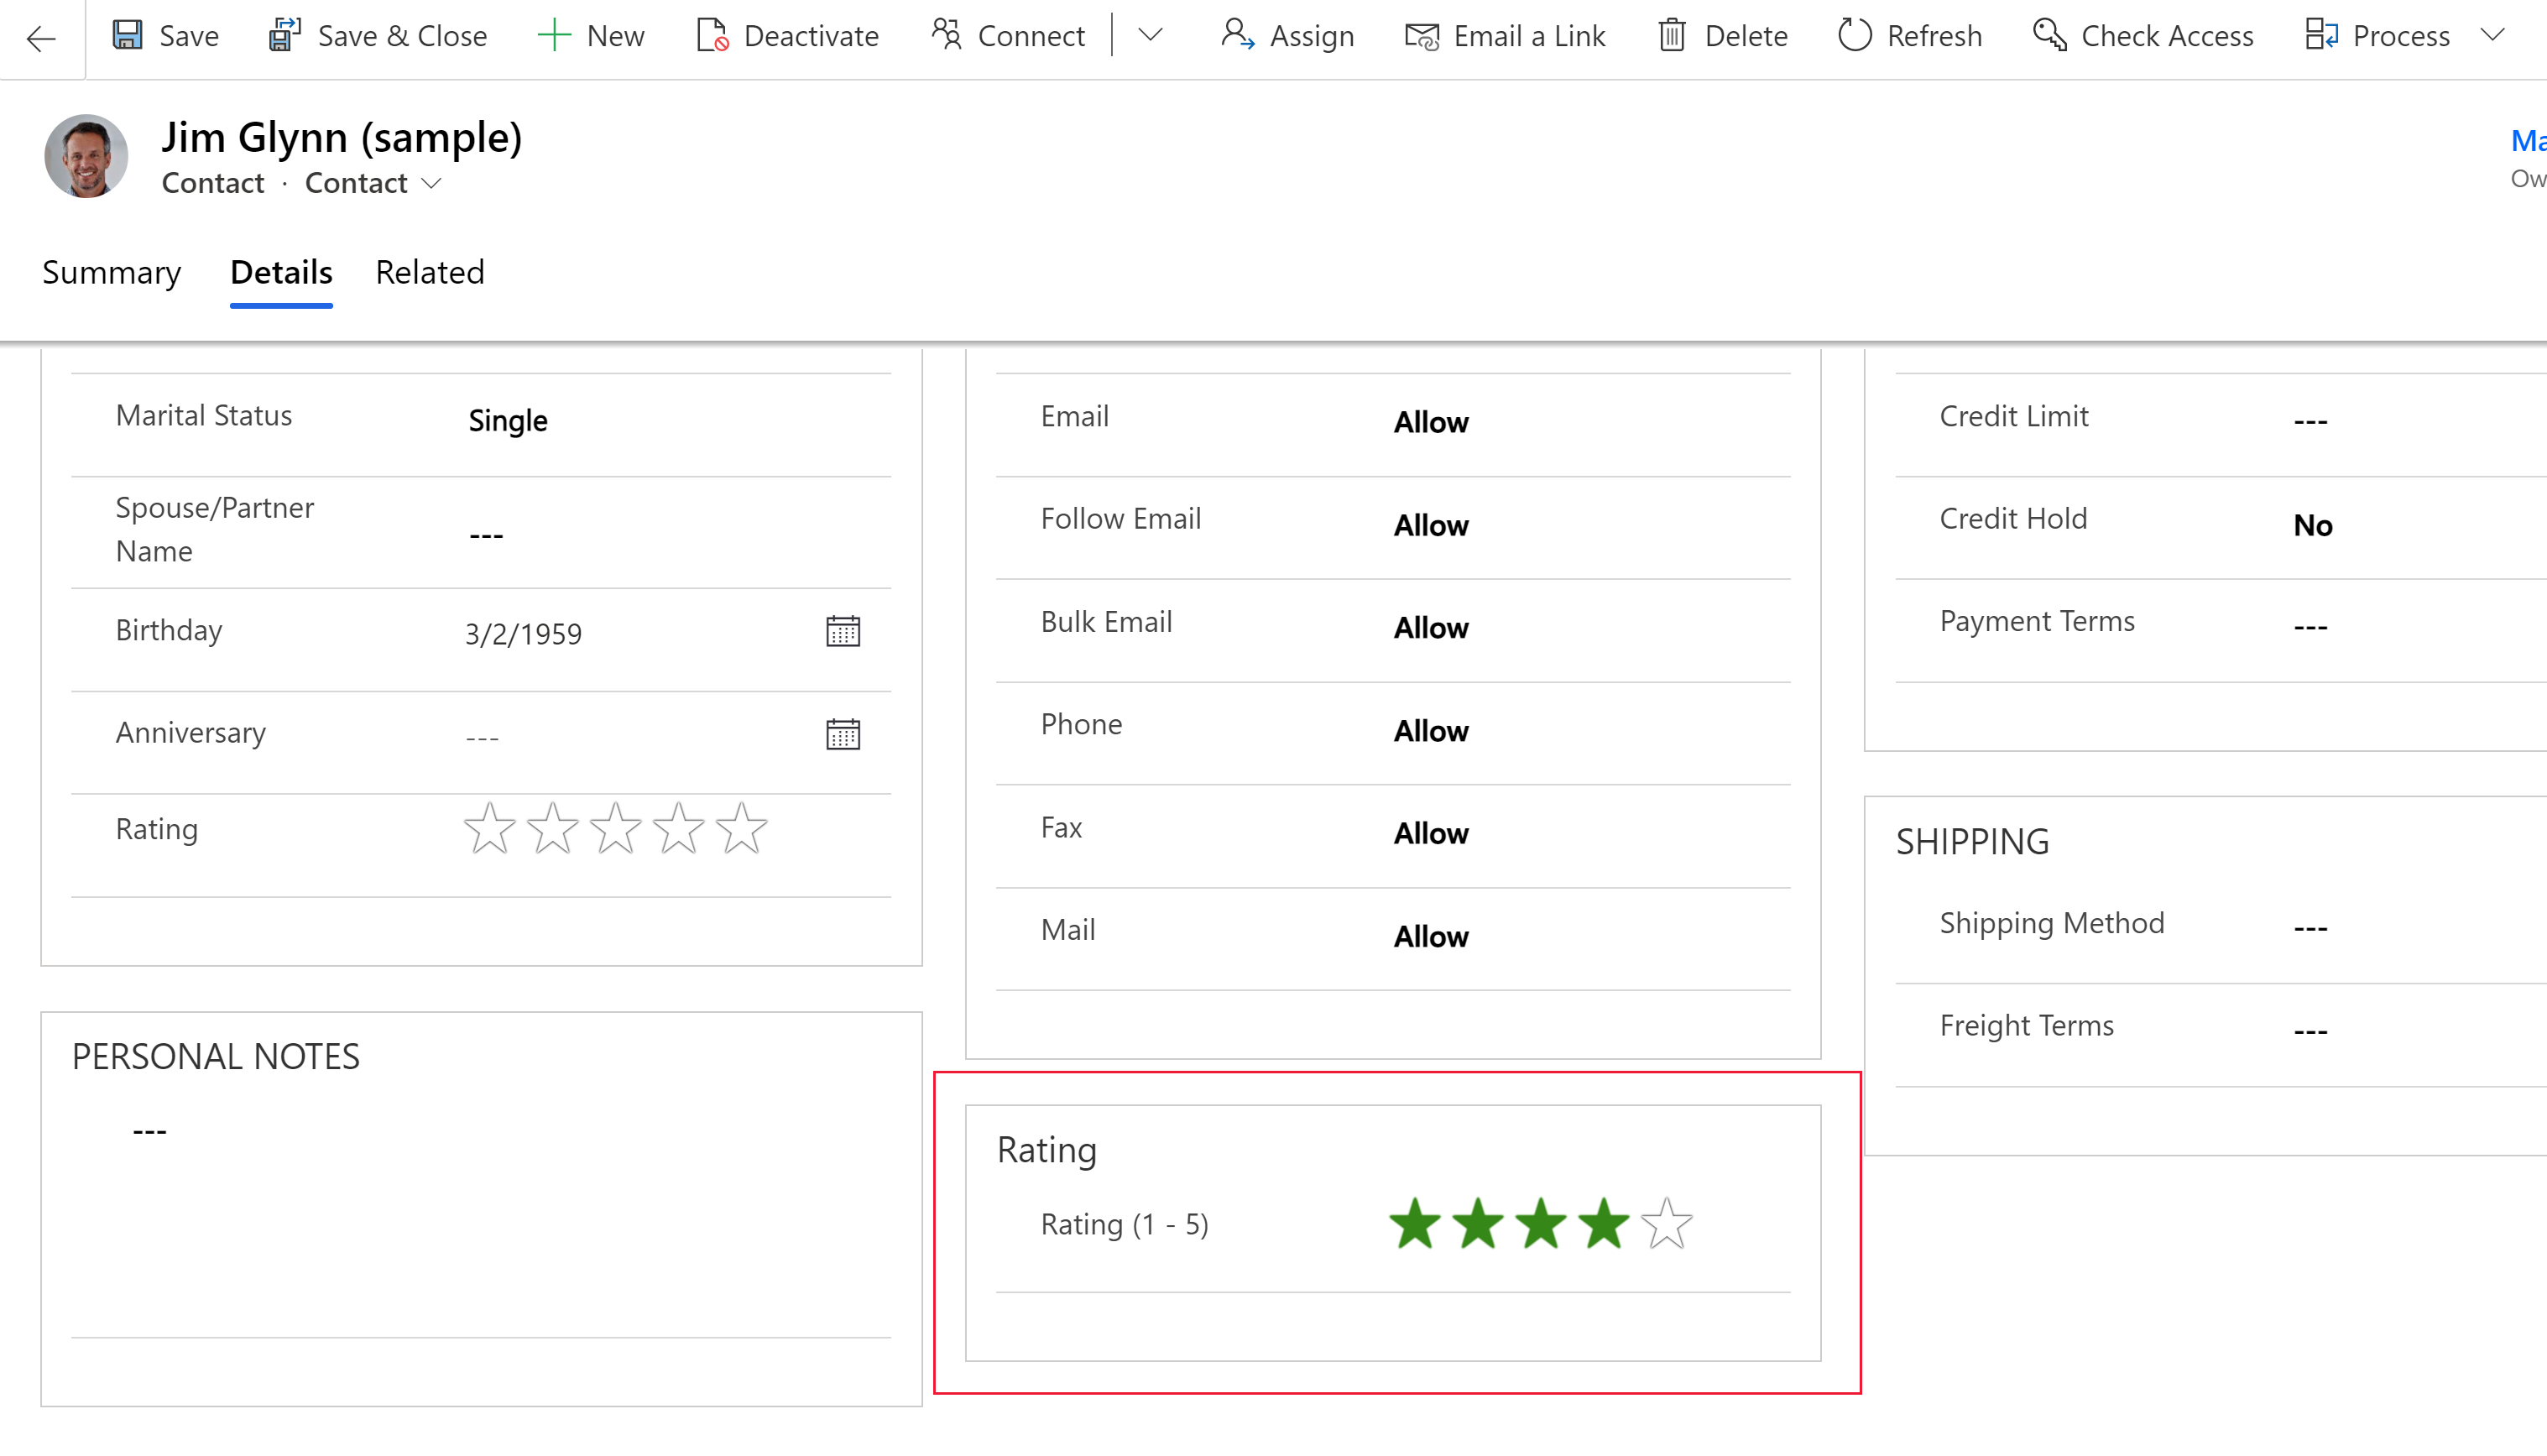Image resolution: width=2547 pixels, height=1456 pixels.
Task: Click the Delete icon in toolbar
Action: coord(1673,35)
